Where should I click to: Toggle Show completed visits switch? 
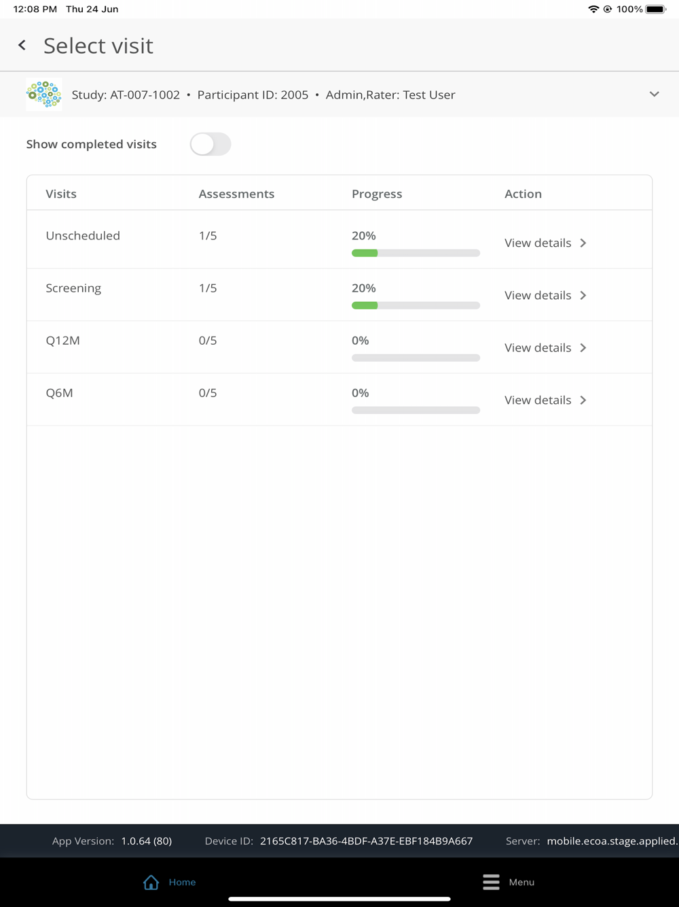pyautogui.click(x=210, y=144)
